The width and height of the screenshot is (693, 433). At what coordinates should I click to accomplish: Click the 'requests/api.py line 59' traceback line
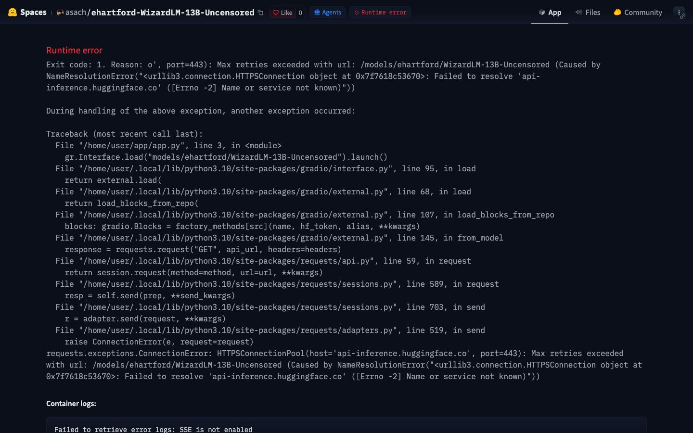[x=263, y=261]
